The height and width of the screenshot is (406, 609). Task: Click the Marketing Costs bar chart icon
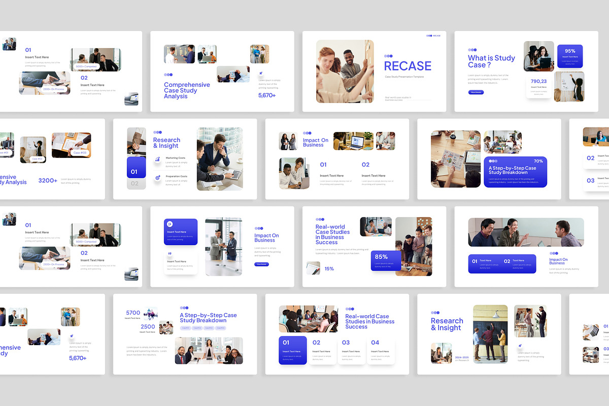click(x=158, y=159)
